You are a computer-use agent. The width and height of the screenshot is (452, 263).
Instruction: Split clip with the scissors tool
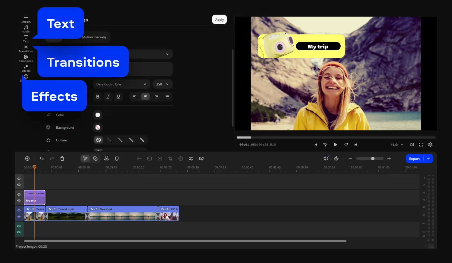tap(106, 159)
